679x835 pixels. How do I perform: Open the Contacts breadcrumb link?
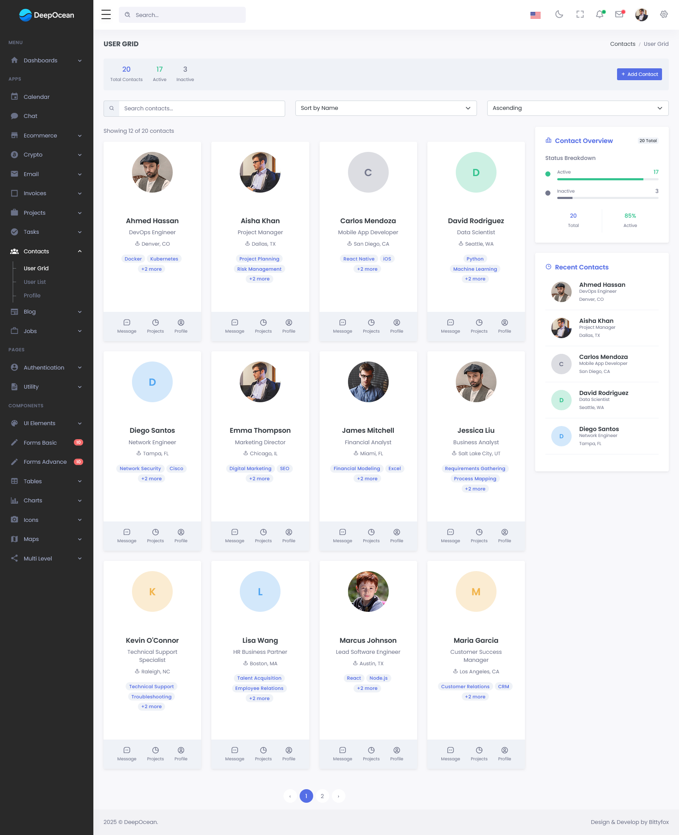[622, 44]
